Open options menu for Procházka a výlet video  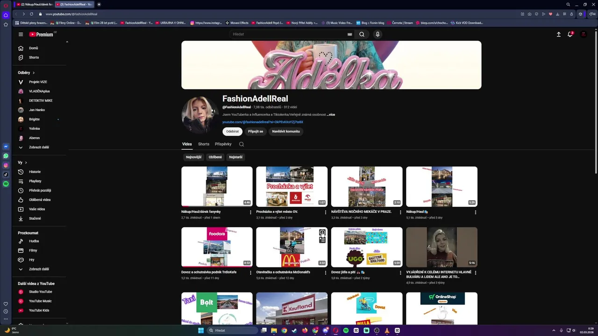(x=326, y=212)
